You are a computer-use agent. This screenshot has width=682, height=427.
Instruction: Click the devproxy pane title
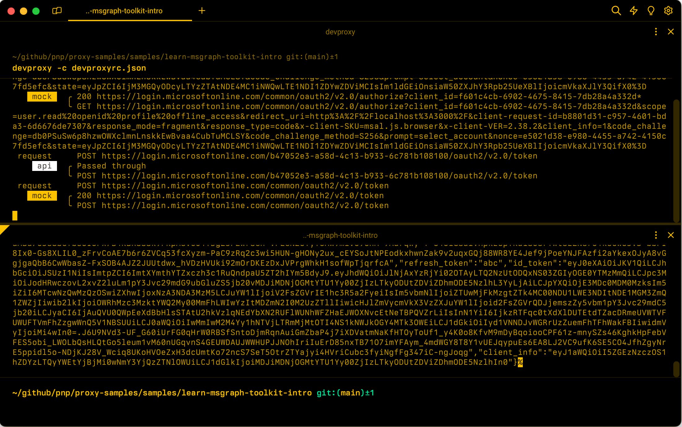[340, 32]
